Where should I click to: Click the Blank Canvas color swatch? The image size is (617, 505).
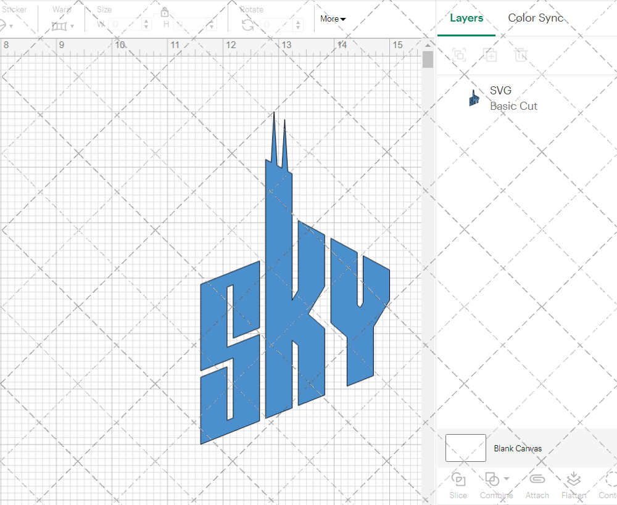[x=465, y=448]
